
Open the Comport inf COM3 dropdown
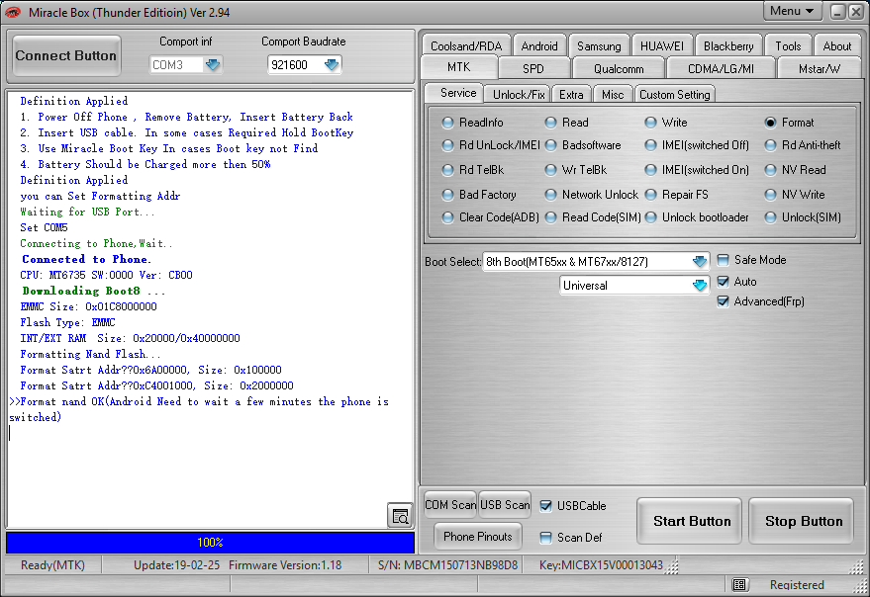click(x=213, y=65)
